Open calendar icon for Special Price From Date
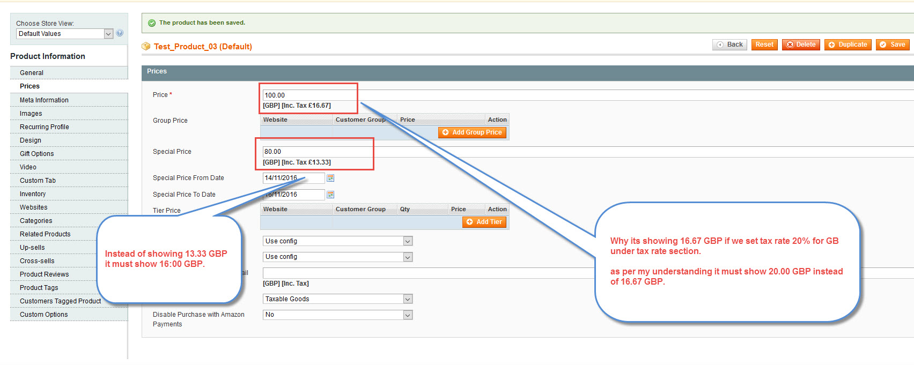 point(330,178)
